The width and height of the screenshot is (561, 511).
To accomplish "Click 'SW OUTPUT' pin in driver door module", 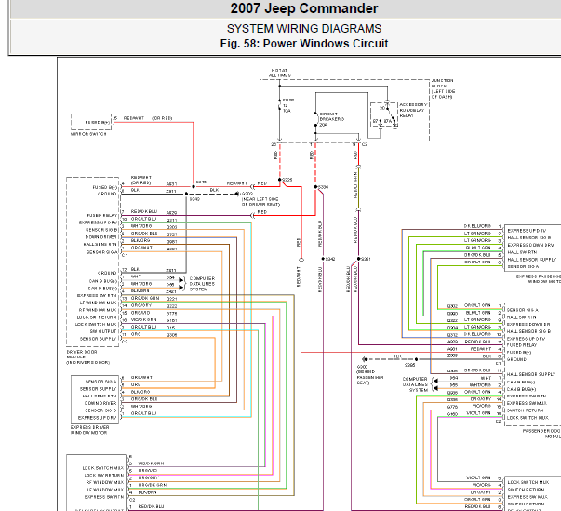I will 103,331.
